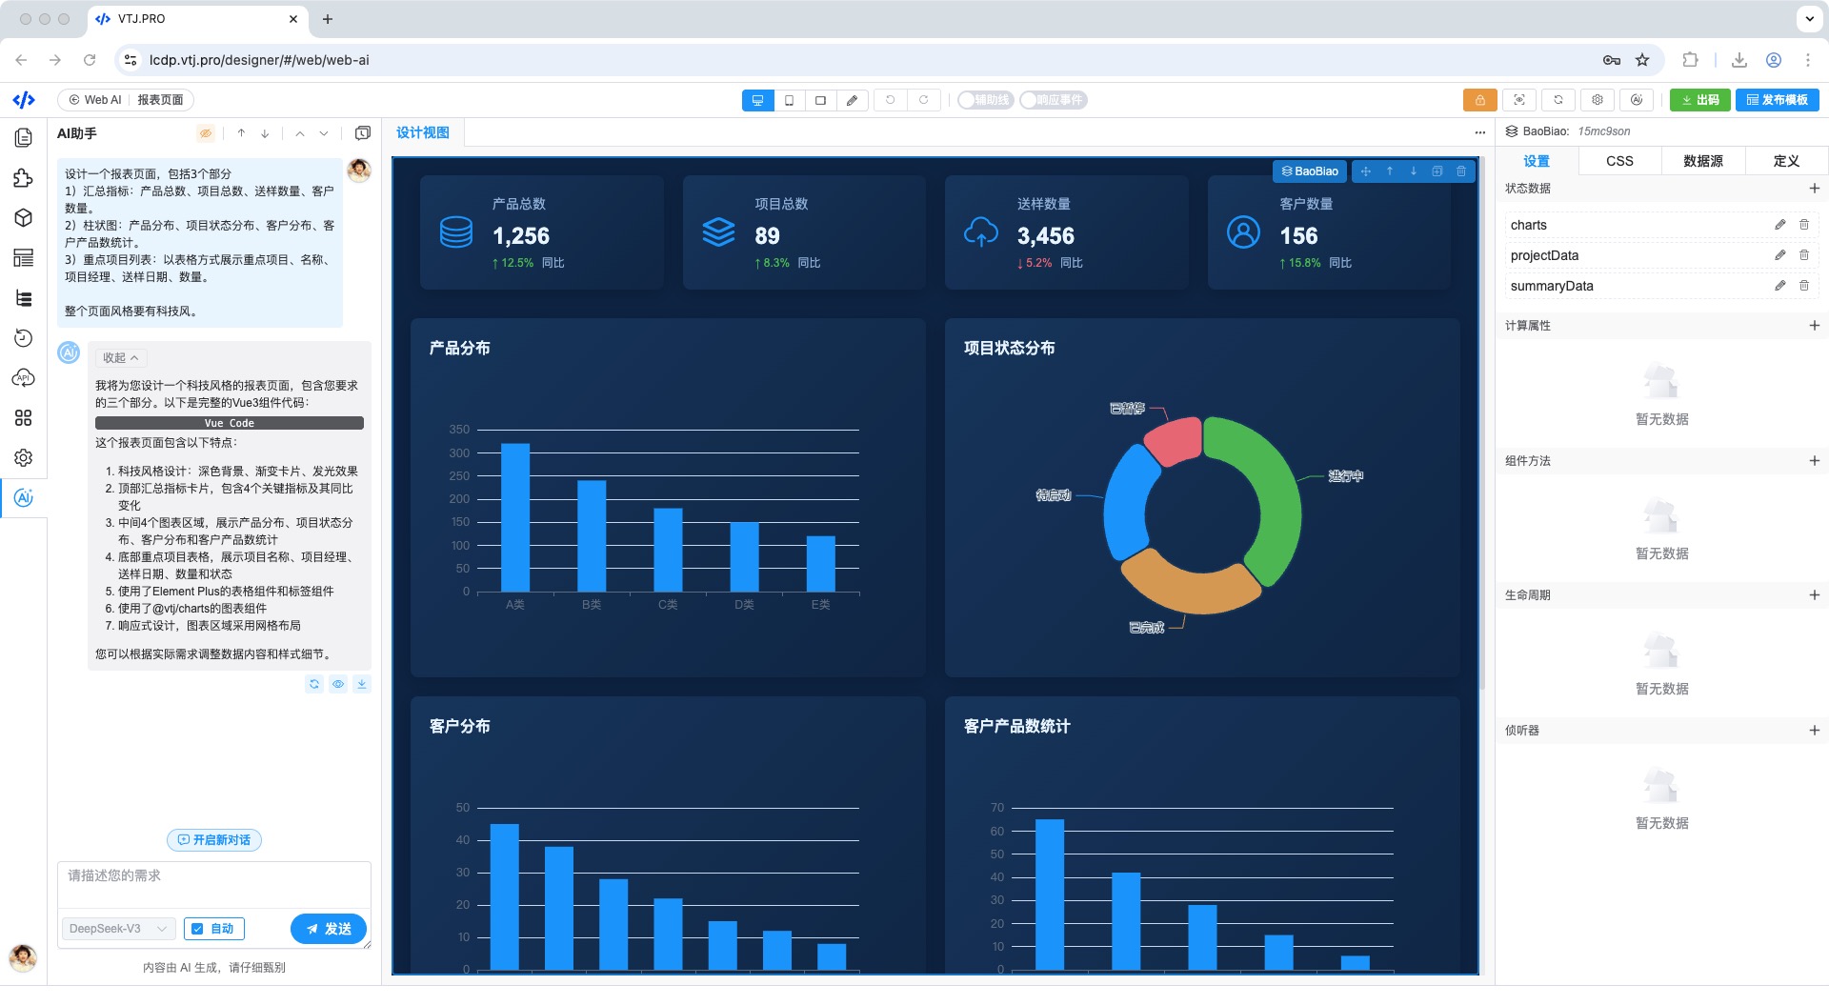
Task: Add a new 计算属性 entry
Action: pyautogui.click(x=1814, y=326)
